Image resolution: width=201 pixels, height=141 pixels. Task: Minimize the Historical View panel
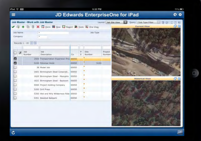point(179,79)
